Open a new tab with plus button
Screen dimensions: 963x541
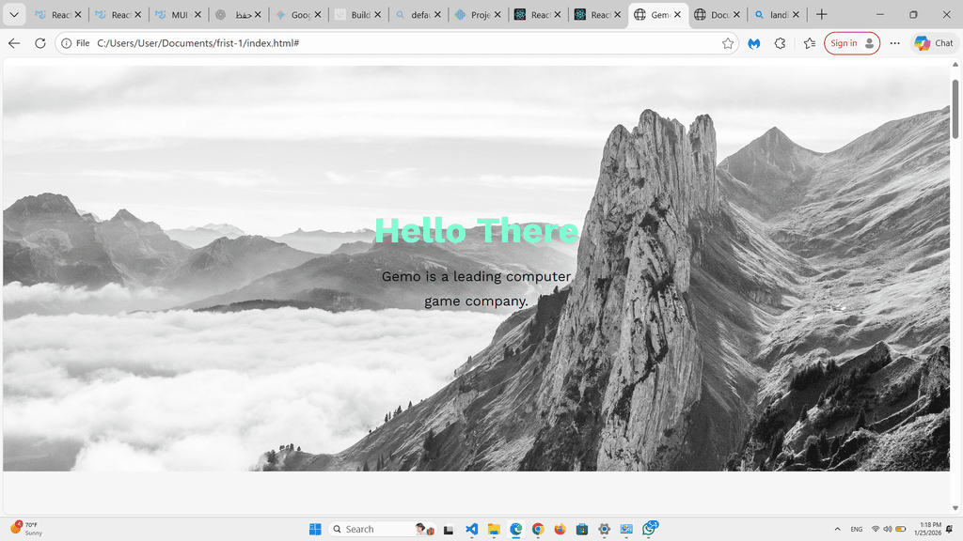[x=822, y=15]
